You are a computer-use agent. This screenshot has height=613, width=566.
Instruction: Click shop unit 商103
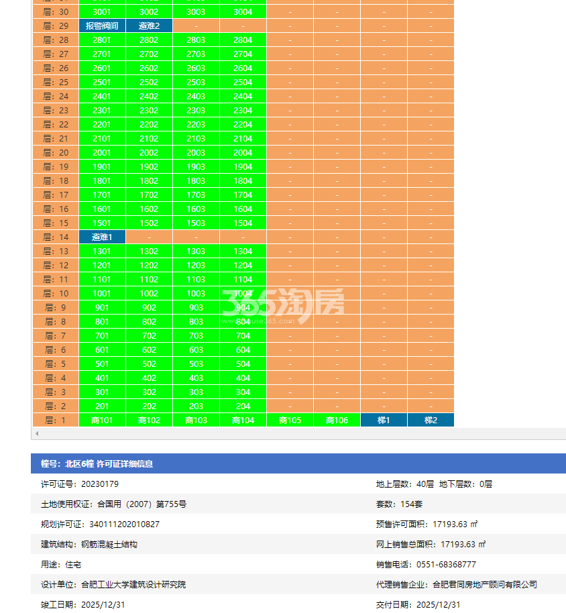(196, 420)
